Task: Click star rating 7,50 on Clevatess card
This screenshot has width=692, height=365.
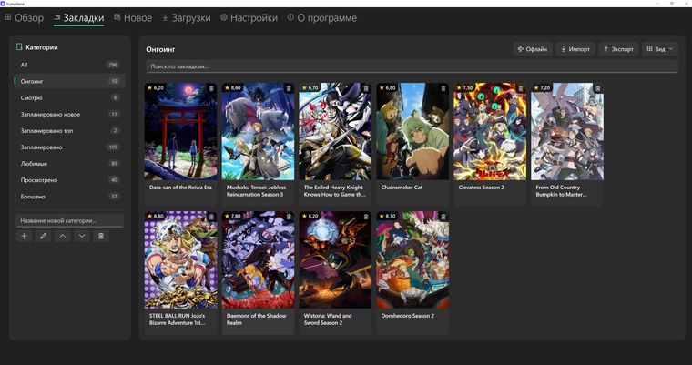Action: 464,87
